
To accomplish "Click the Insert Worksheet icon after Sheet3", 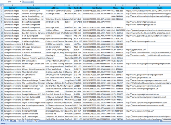I will point(36,121).
